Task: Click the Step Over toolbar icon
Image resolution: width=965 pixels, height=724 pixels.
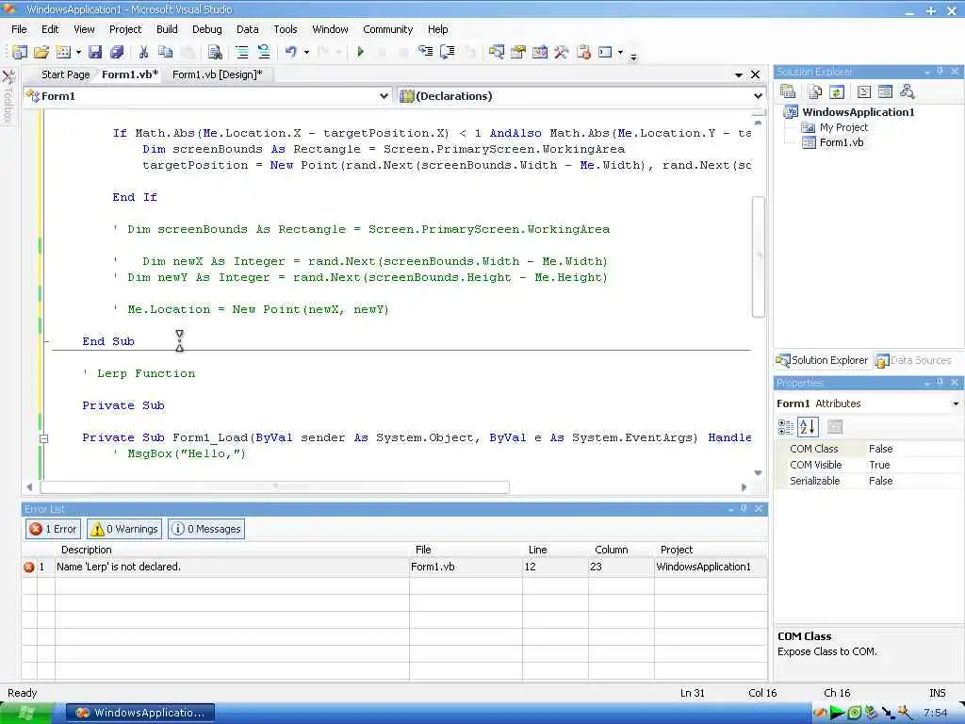Action: coord(448,52)
